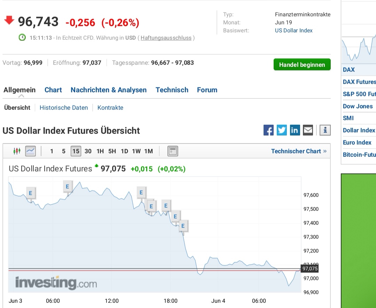The height and width of the screenshot is (308, 376).
Task: Open the Chart tab
Action: pos(53,90)
